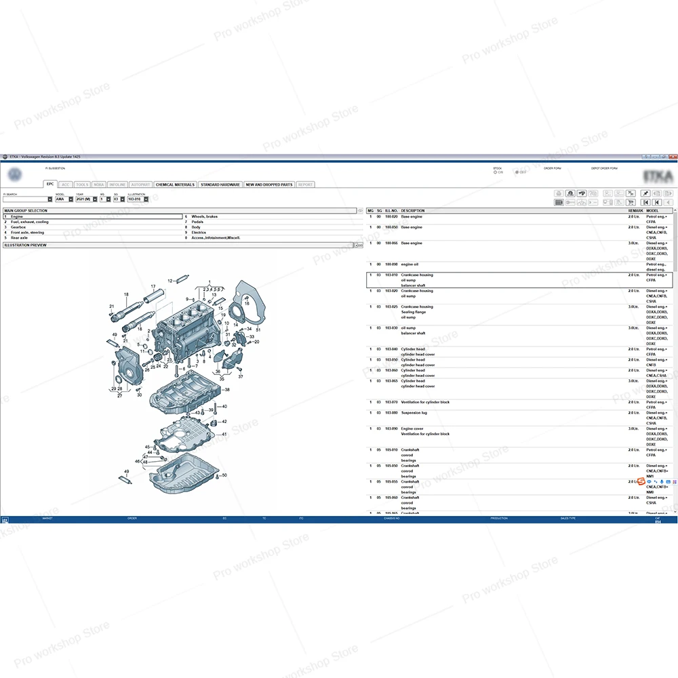Click the arrow-with-dash toolbar icon
678x678 pixels.
tap(593, 202)
